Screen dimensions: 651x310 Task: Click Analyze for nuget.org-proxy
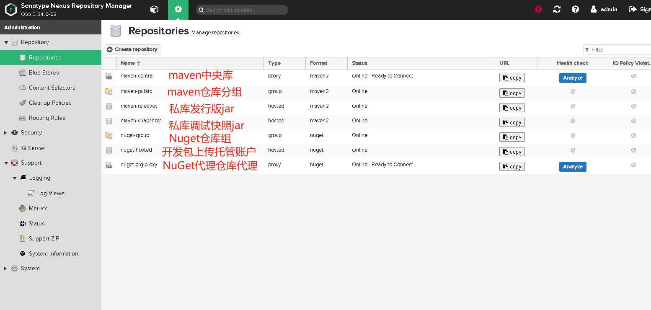573,167
